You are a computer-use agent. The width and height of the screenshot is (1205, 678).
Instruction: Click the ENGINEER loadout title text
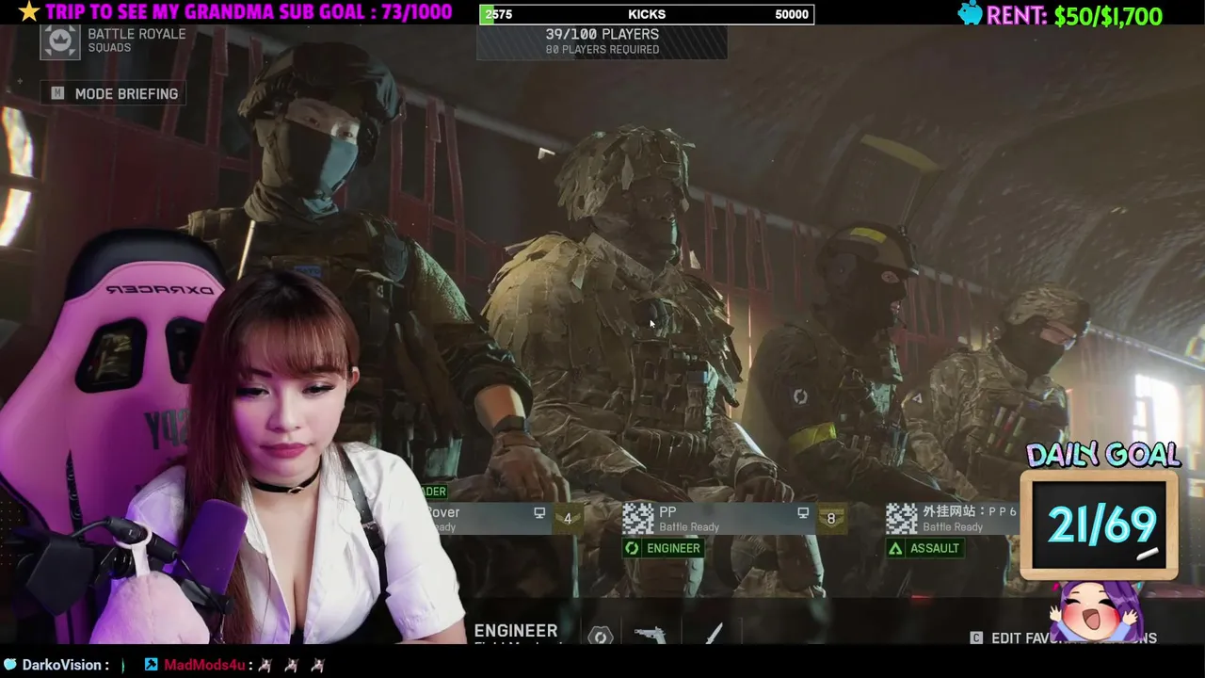click(x=516, y=631)
